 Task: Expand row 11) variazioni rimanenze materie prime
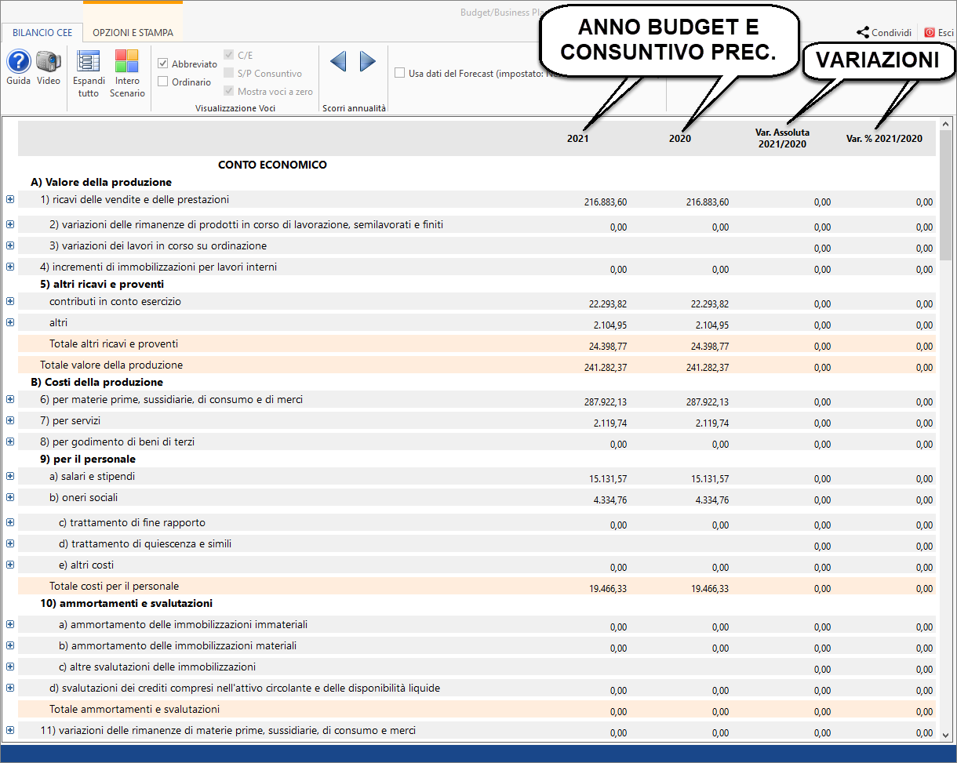10,730
